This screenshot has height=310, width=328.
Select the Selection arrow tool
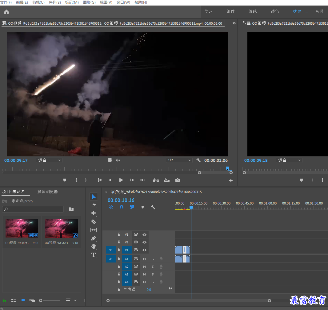pyautogui.click(x=94, y=196)
